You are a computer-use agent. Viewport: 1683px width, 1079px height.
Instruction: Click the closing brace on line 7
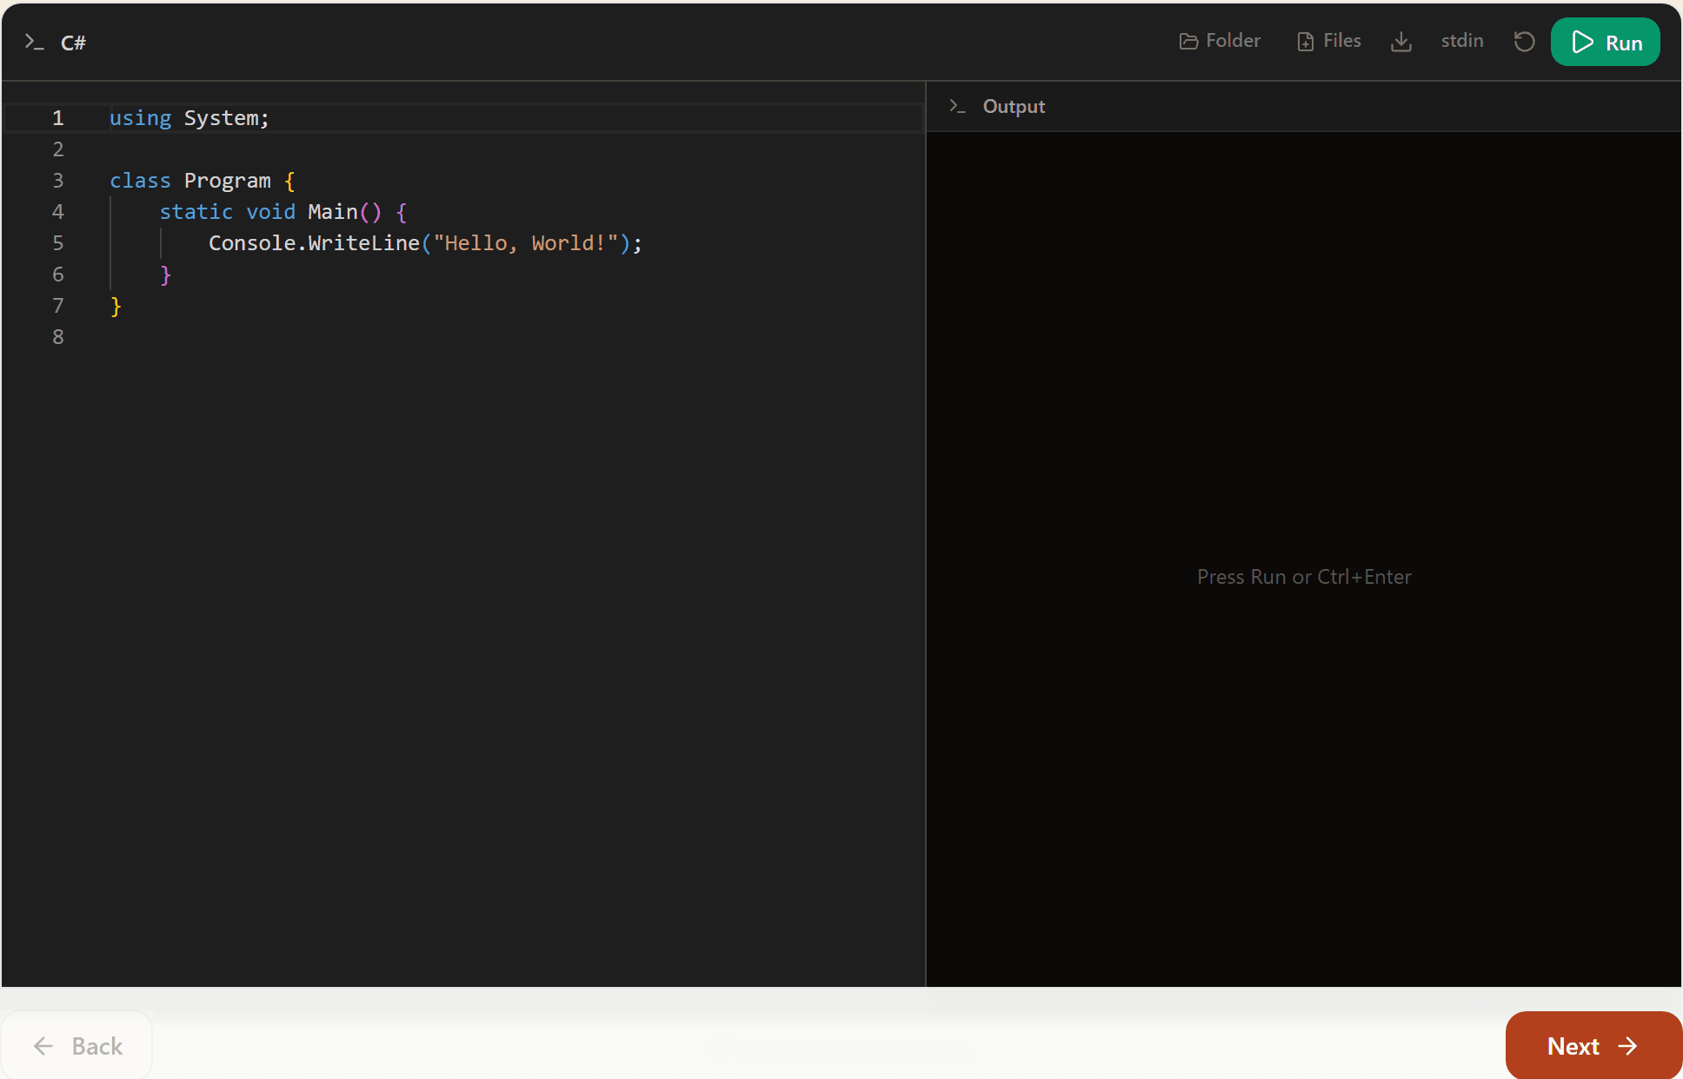(x=116, y=306)
